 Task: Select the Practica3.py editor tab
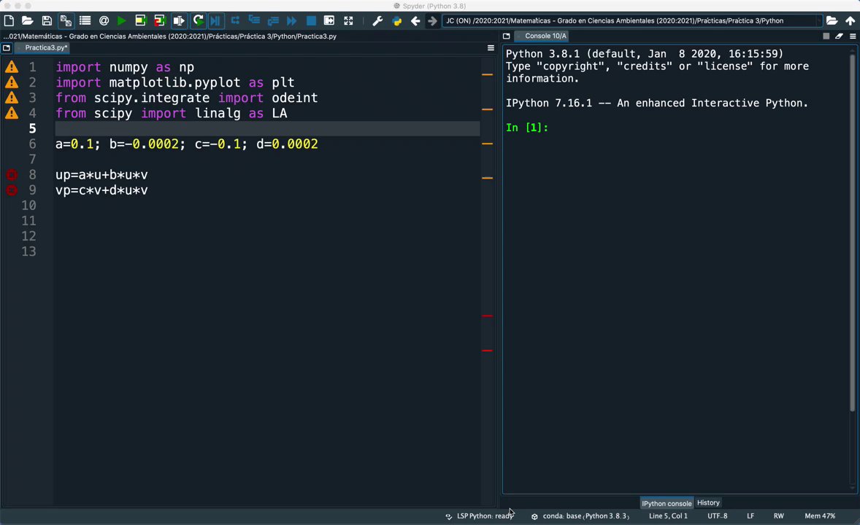pyautogui.click(x=46, y=47)
